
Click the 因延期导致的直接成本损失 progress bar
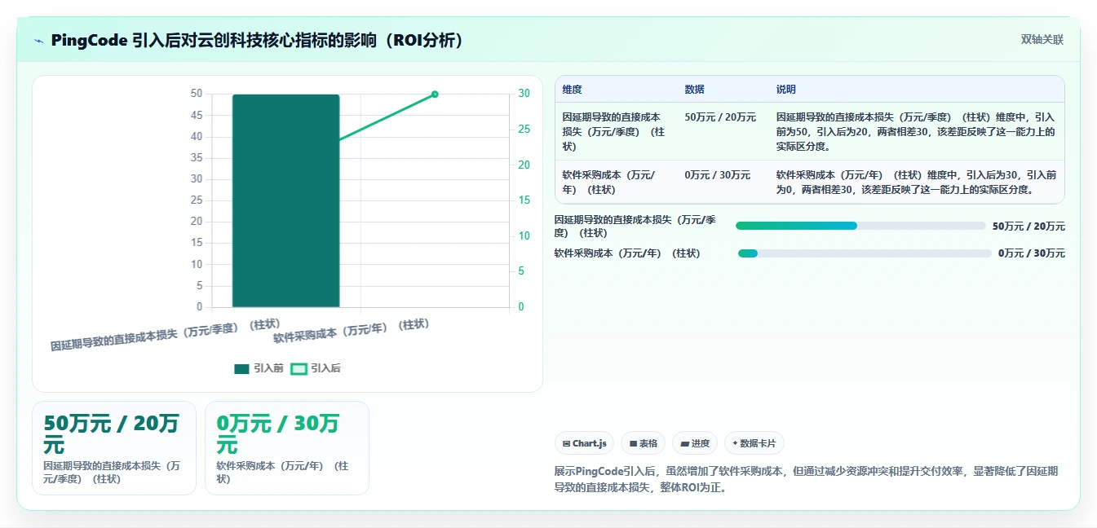pyautogui.click(x=860, y=226)
